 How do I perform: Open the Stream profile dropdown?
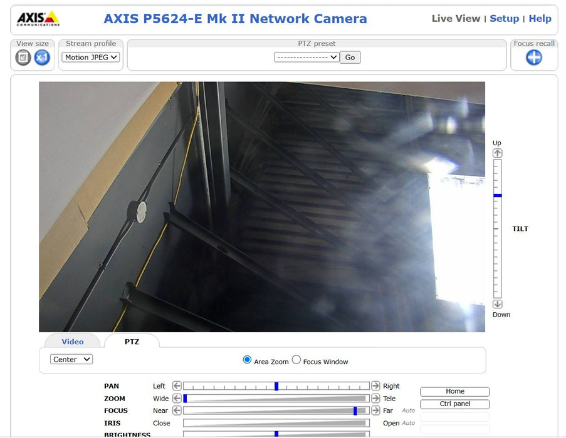click(91, 58)
